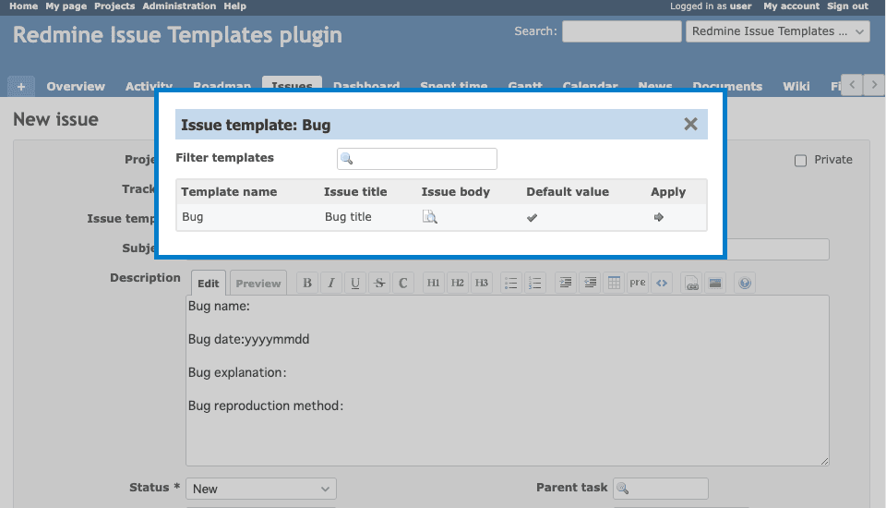This screenshot has height=508, width=886.
Task: Open the Status dropdown
Action: point(261,489)
